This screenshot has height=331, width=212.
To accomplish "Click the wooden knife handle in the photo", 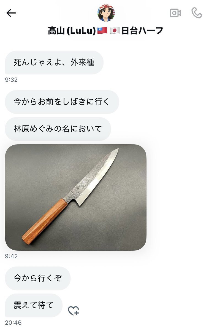I will 45,221.
